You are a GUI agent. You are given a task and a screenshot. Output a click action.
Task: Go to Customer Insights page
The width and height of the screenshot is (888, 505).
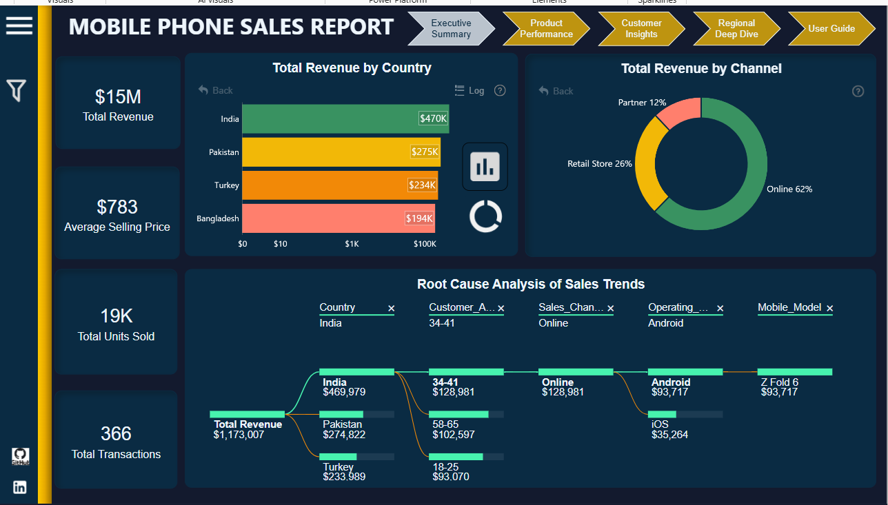(x=641, y=28)
